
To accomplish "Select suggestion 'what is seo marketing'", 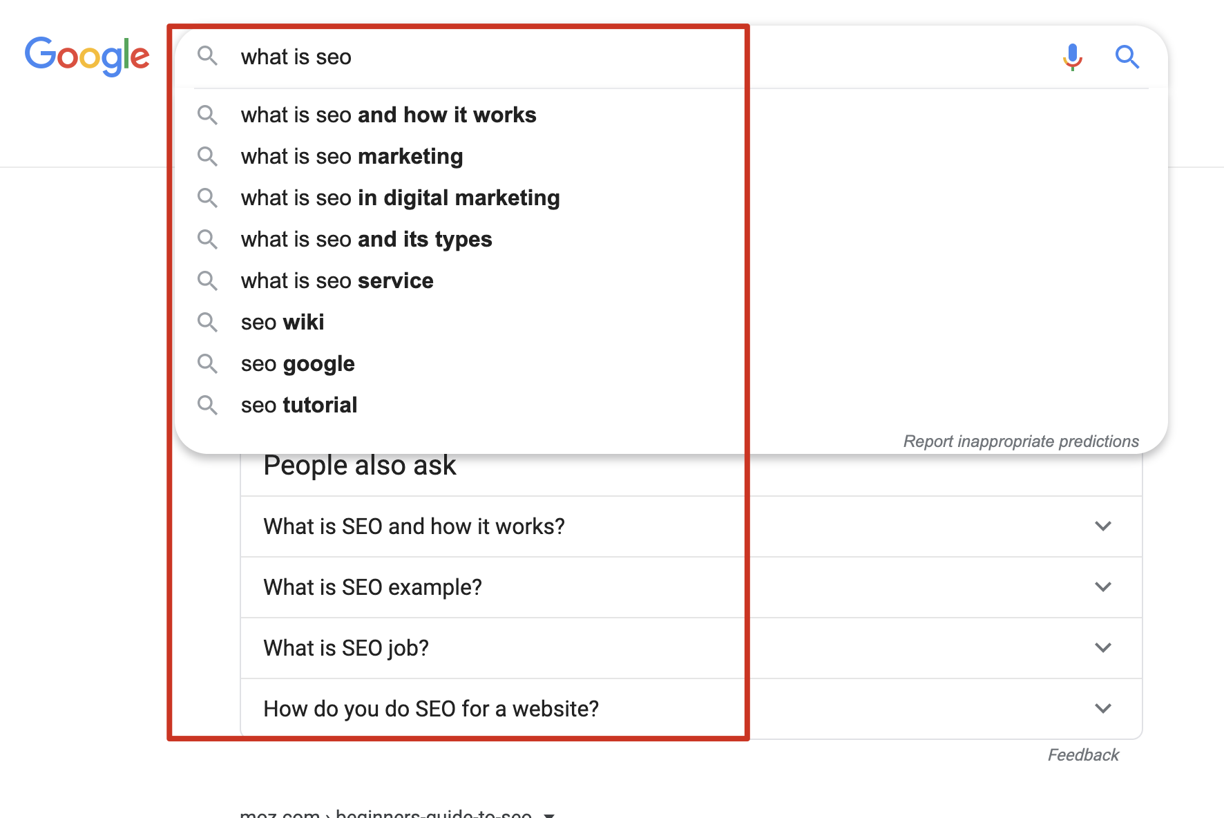I will tap(352, 156).
